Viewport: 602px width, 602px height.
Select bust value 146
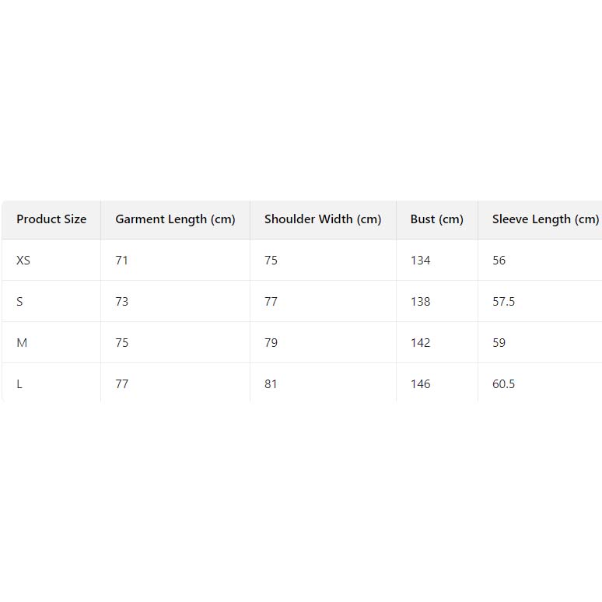(420, 384)
